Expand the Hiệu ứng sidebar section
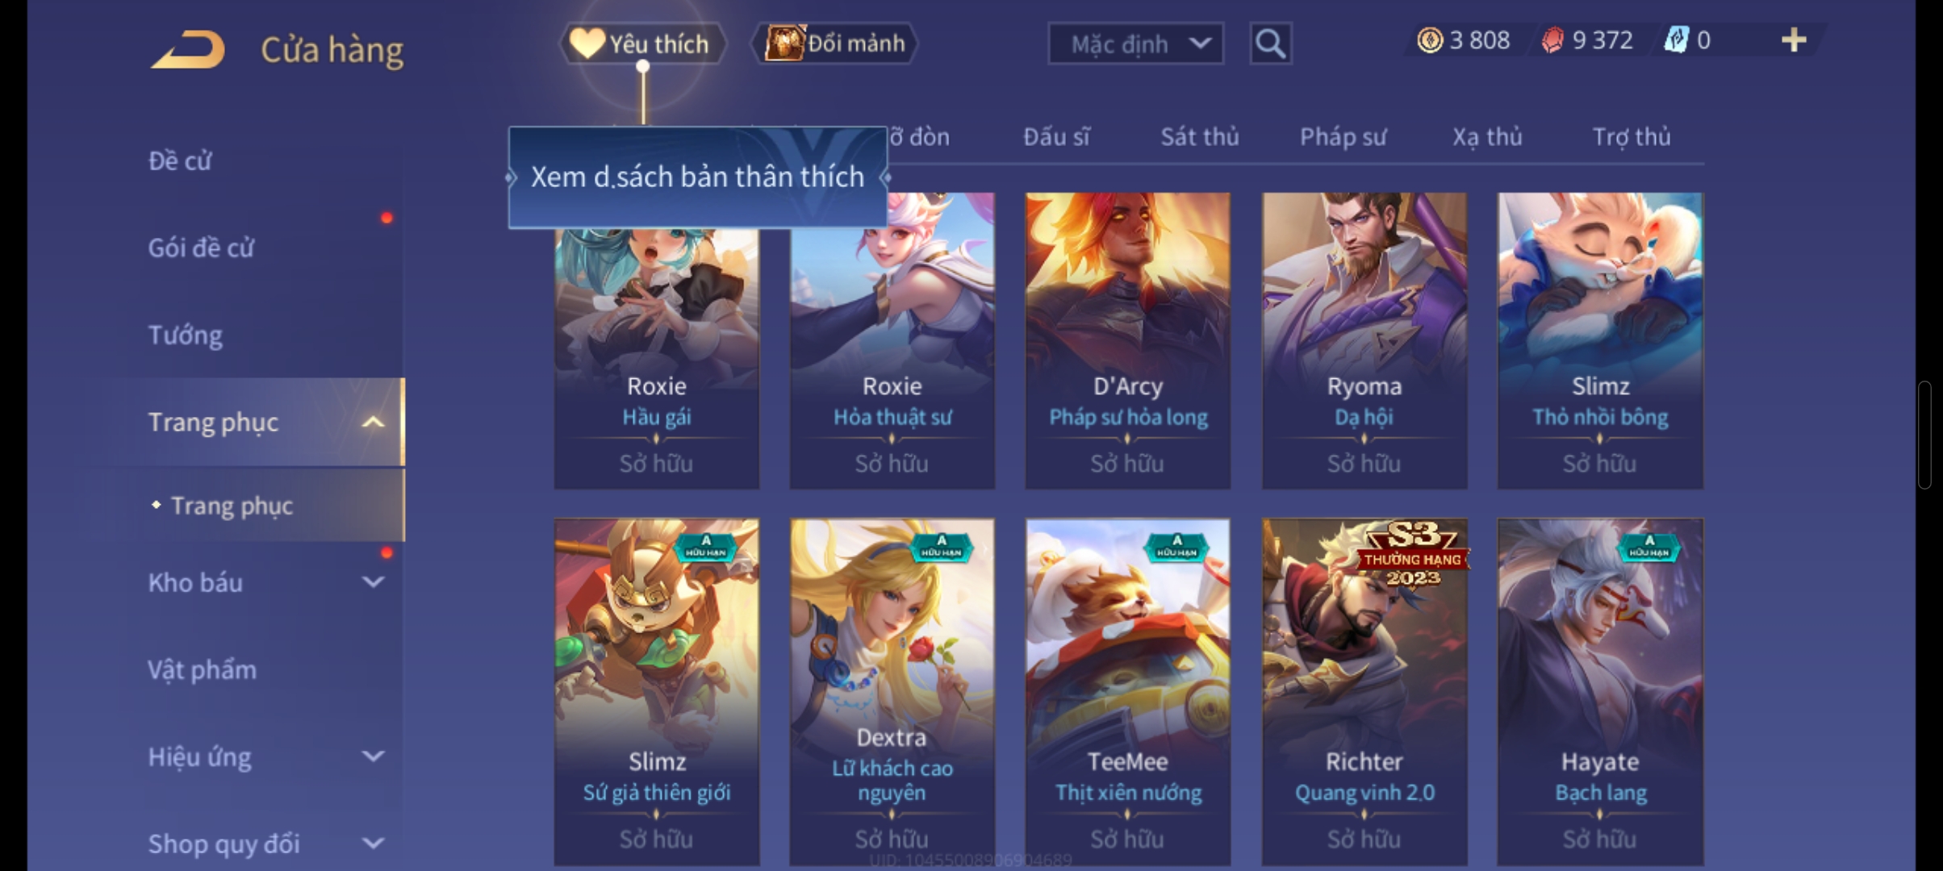The image size is (1943, 871). pos(373,756)
